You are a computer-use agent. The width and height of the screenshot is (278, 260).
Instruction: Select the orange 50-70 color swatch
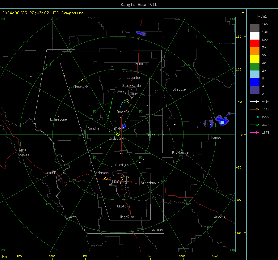(255, 51)
